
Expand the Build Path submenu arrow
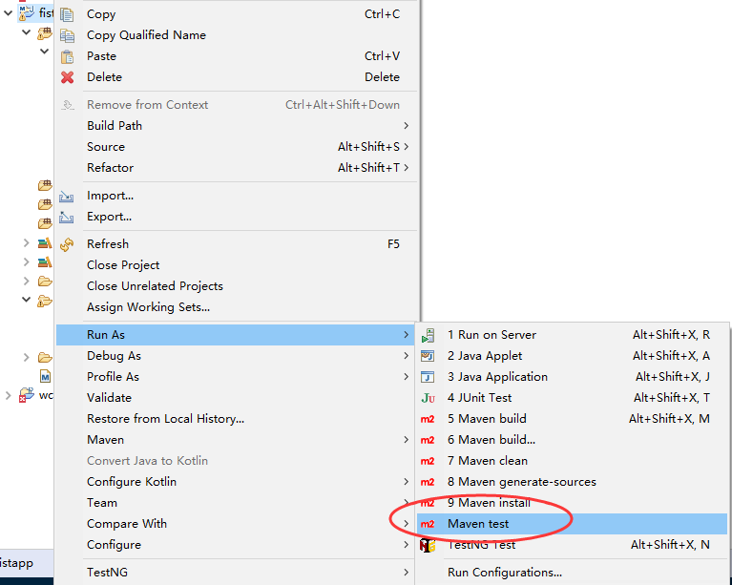[x=406, y=126]
